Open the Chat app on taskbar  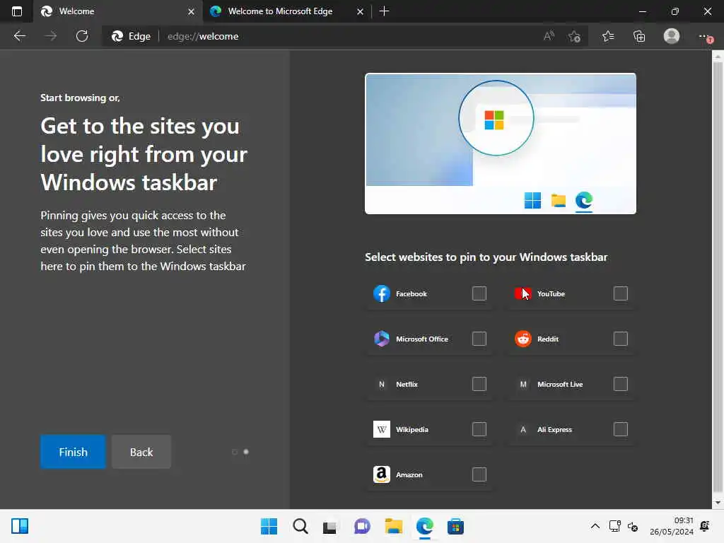tap(362, 526)
